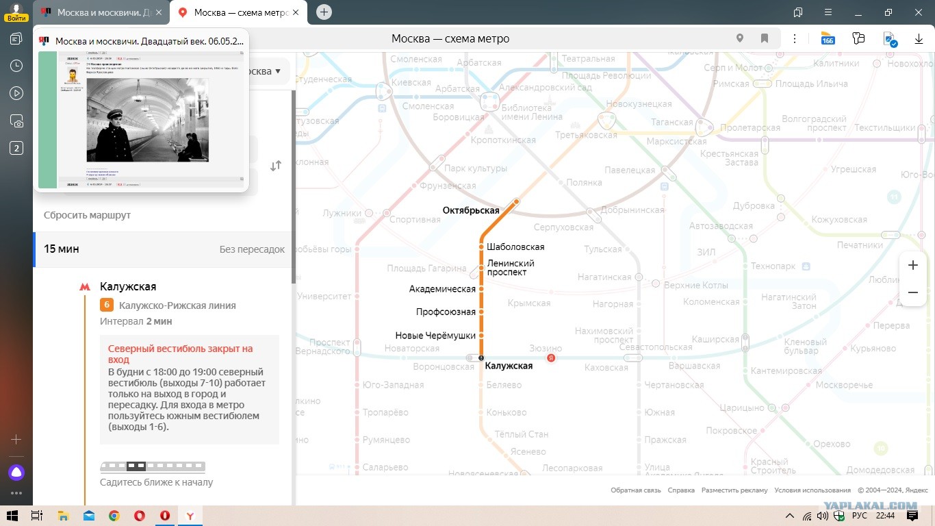
Task: Open the extension badge showing 166
Action: pos(828,38)
